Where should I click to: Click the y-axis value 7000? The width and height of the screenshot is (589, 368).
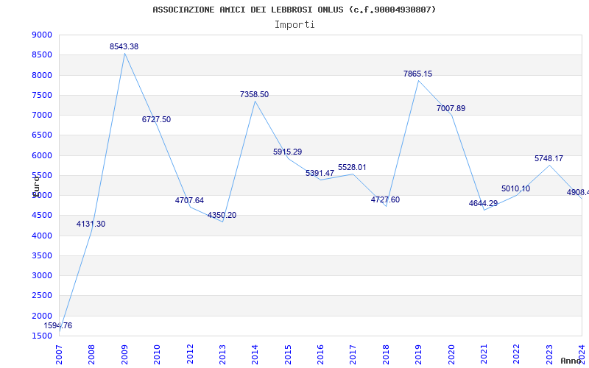point(42,115)
